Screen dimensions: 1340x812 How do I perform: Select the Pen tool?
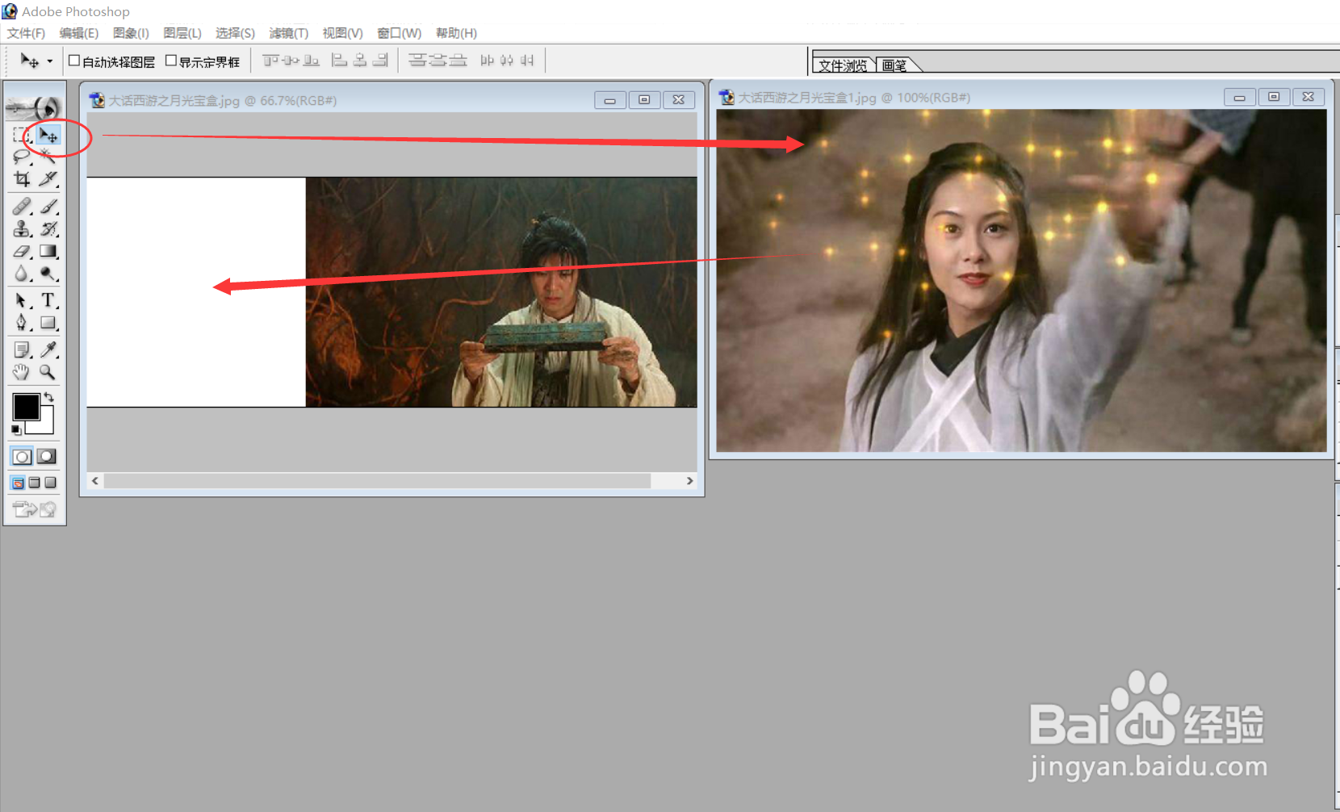[22, 323]
